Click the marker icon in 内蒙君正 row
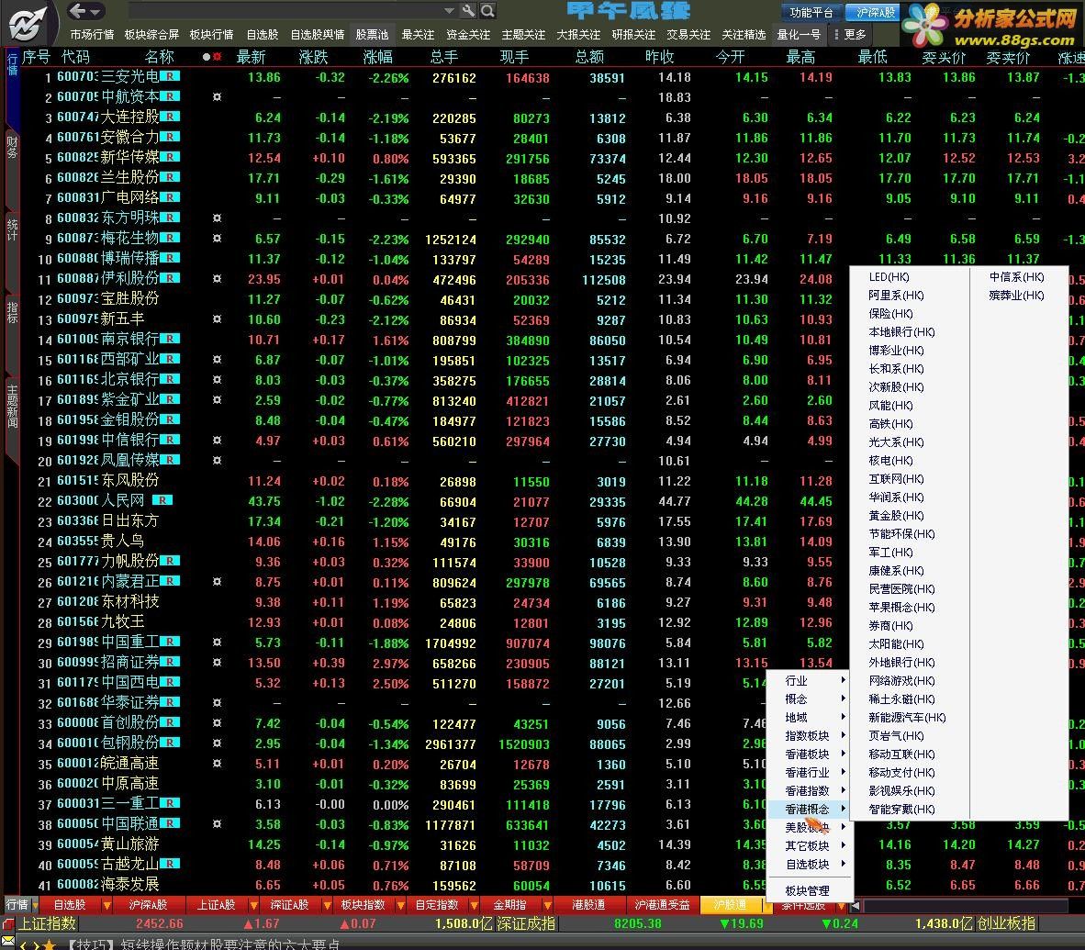1085x950 pixels. (217, 581)
